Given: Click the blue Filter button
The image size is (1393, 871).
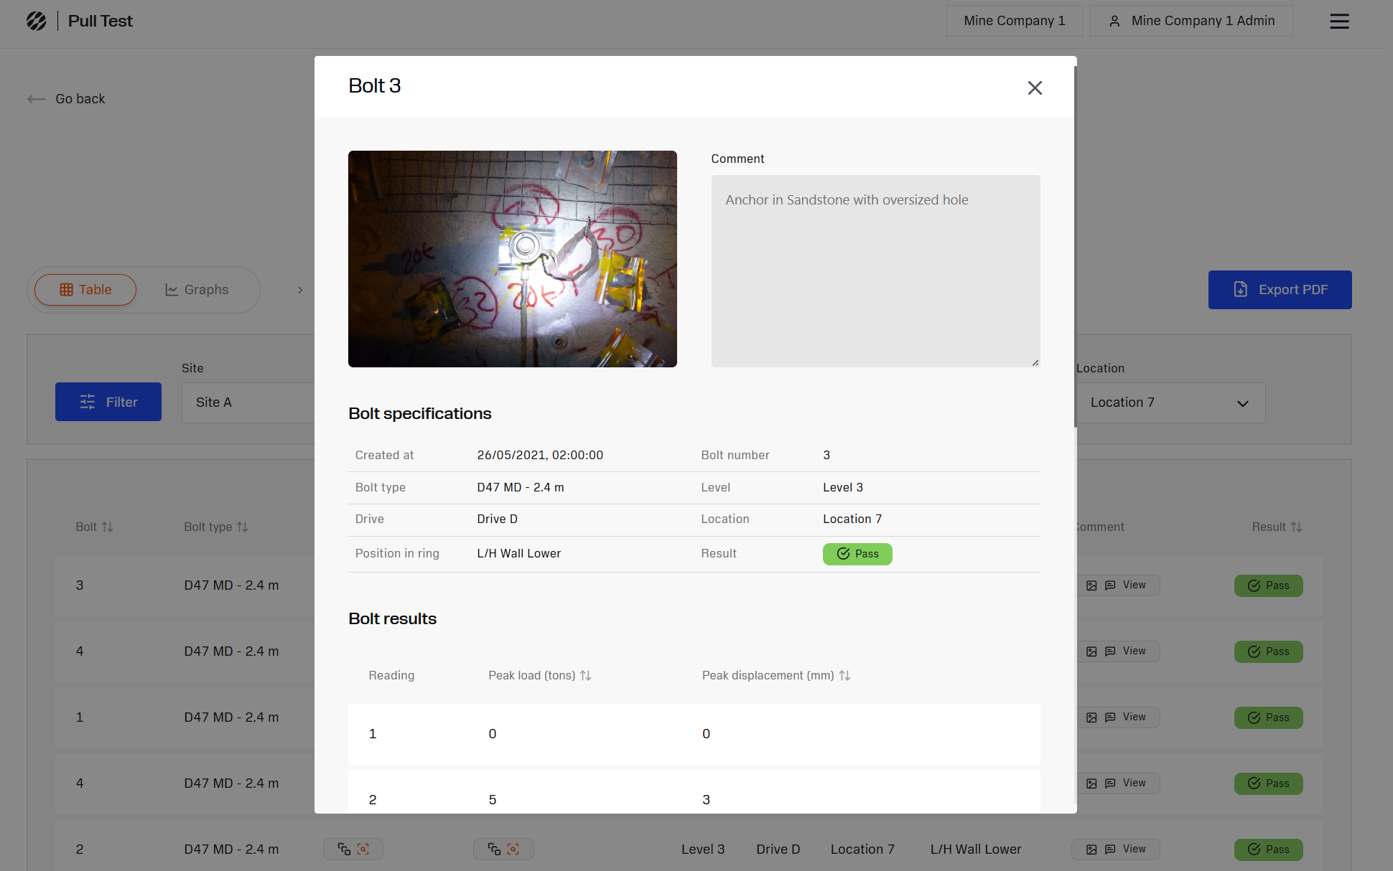Looking at the screenshot, I should [x=108, y=402].
